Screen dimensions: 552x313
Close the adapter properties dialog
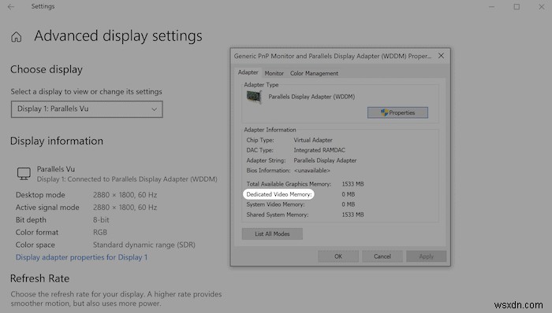pos(441,56)
